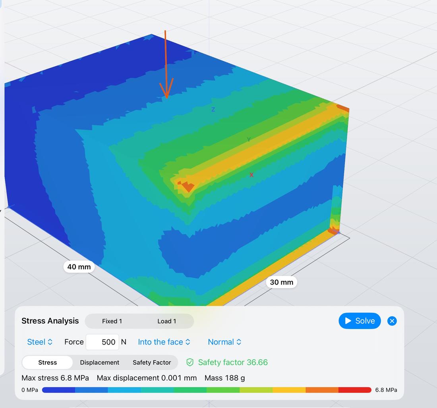Click the blue Z axis label
Screen dimensions: 437x408
pyautogui.click(x=213, y=110)
